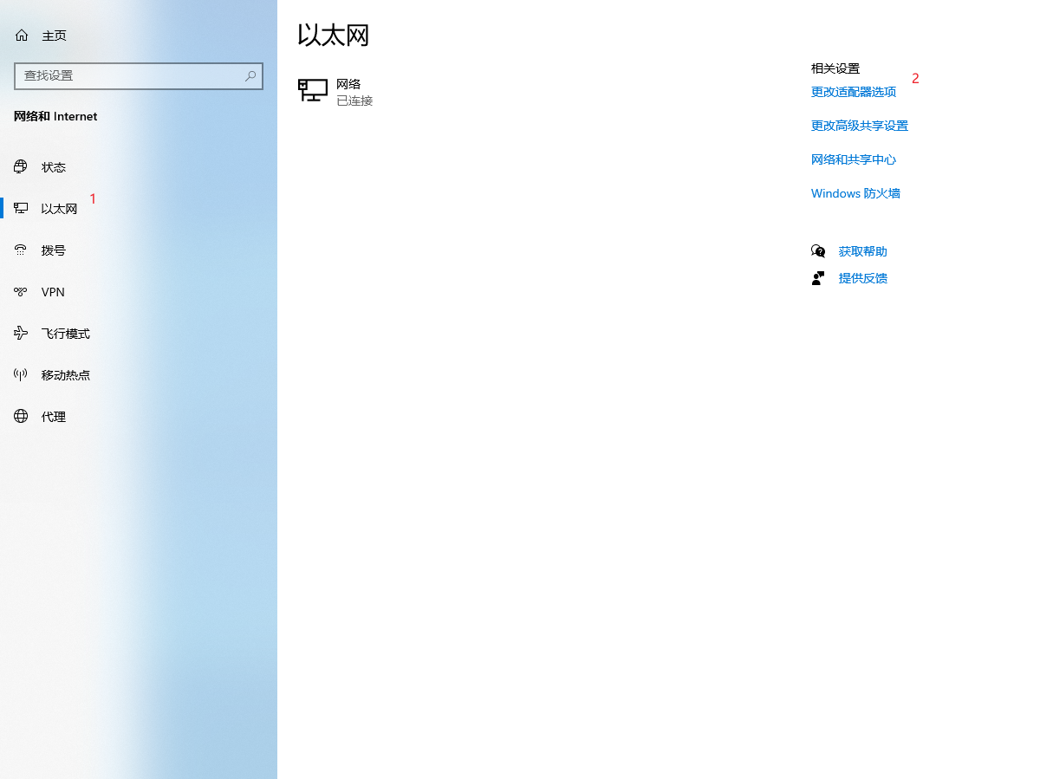Open 更改适配器选项 link

tap(854, 92)
